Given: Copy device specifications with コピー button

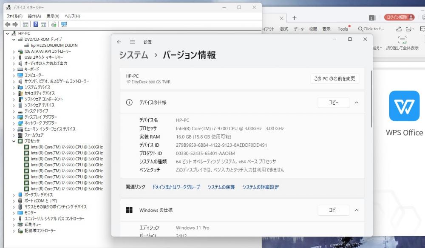Looking at the screenshot, I should pos(333,103).
